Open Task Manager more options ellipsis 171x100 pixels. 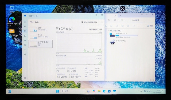pos(102,22)
